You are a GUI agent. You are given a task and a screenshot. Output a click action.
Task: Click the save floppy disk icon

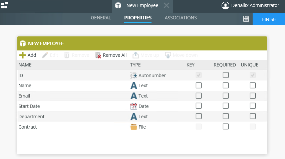(246, 19)
